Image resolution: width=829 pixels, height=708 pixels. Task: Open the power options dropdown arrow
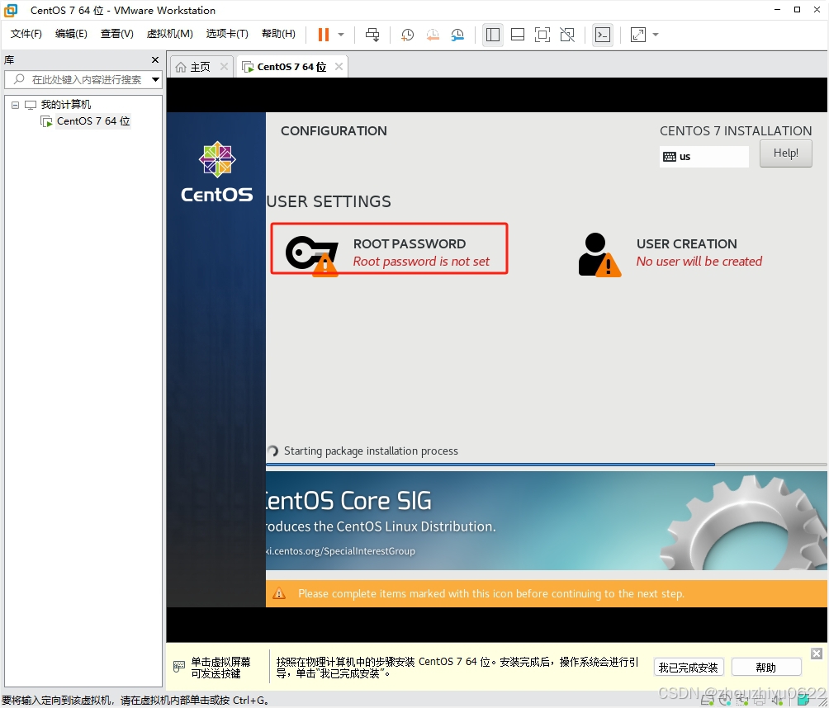click(x=341, y=35)
